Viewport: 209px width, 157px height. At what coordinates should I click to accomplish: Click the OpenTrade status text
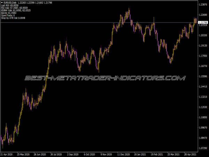[x=8, y=16]
